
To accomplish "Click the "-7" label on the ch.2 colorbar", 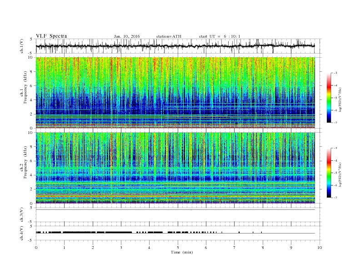I will tap(335, 198).
